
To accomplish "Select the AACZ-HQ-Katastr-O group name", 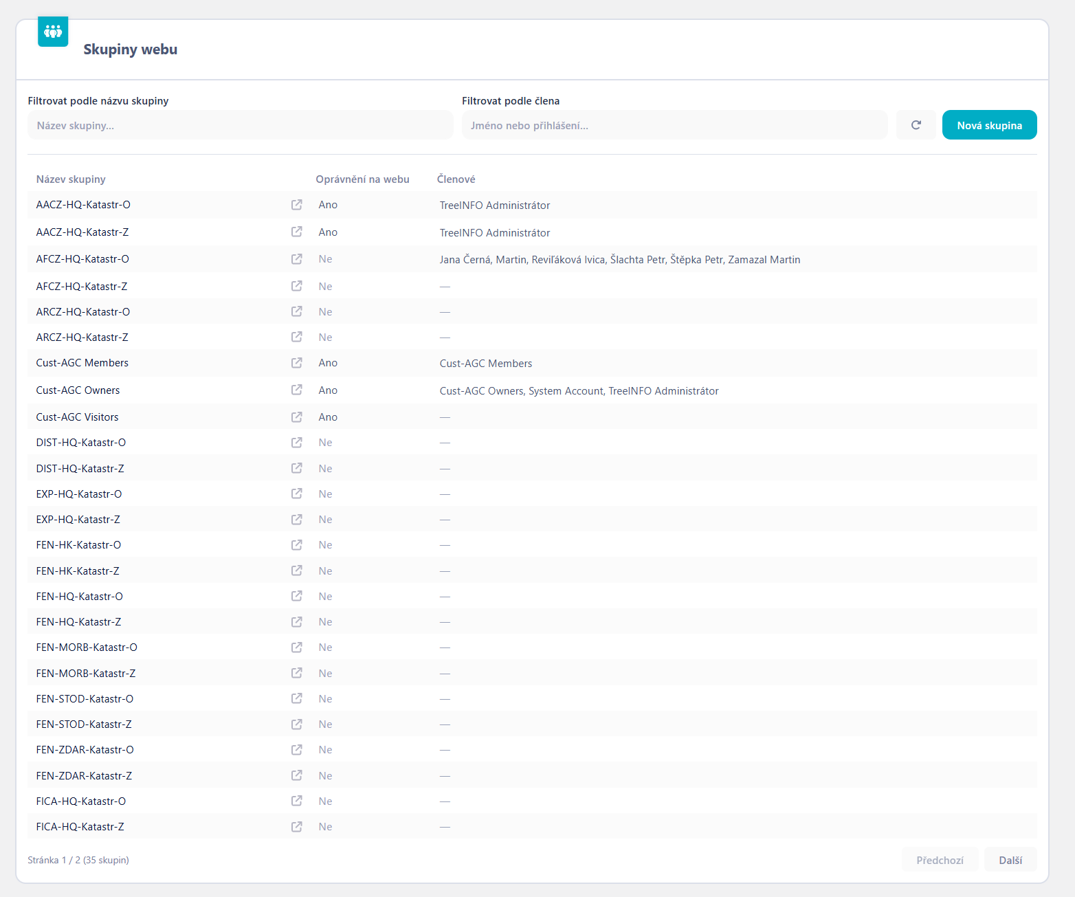I will [83, 205].
